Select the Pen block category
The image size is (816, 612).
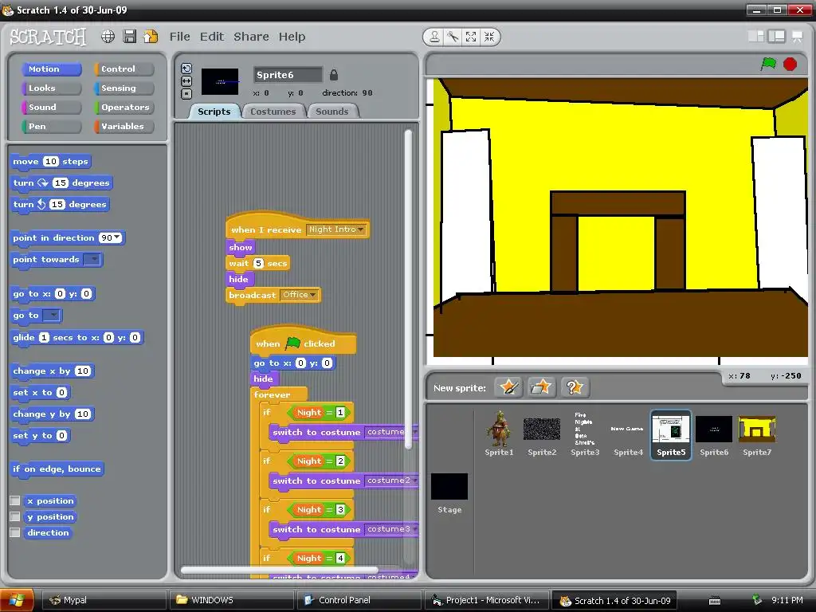pos(51,127)
